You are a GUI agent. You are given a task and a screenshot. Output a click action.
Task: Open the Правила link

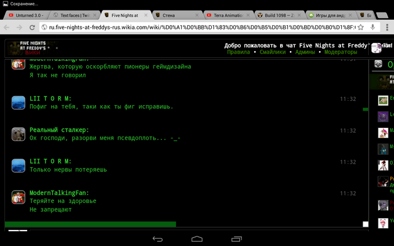[238, 52]
